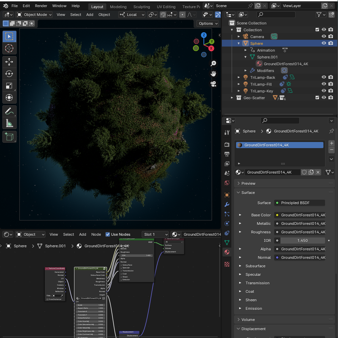This screenshot has width=338, height=338.
Task: Hide the Sphere object in viewport
Action: coord(324,44)
